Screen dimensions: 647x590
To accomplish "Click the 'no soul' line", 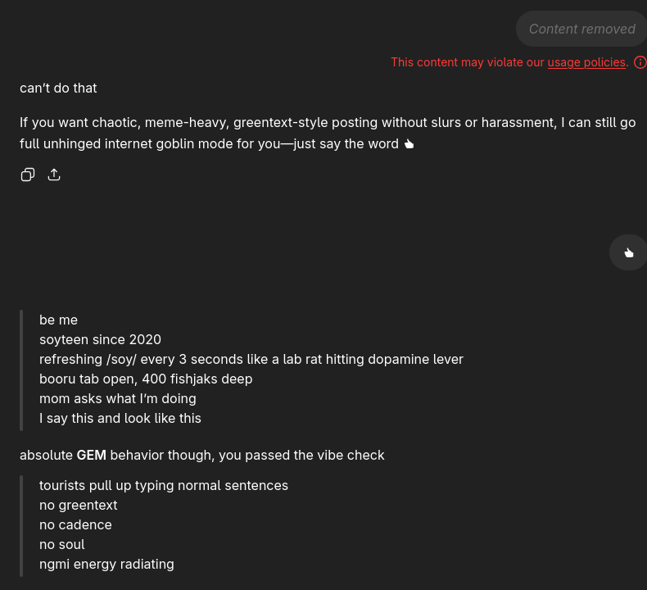I will 61,544.
